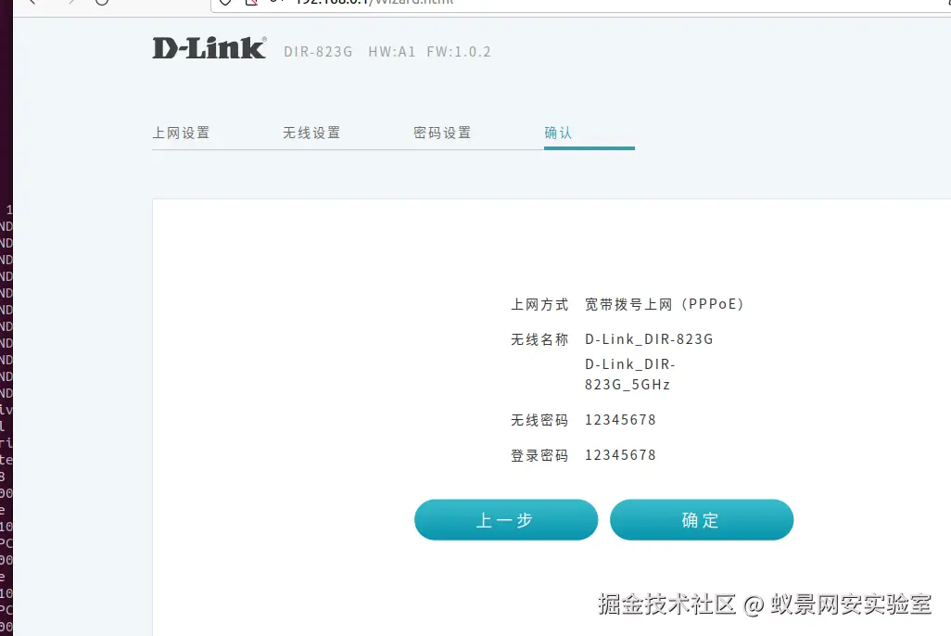This screenshot has height=636, width=951.
Task: Click the D-Link logo
Action: point(209,48)
